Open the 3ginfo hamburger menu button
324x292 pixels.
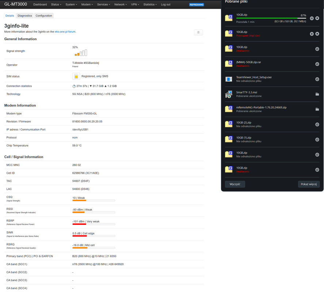click(x=198, y=32)
